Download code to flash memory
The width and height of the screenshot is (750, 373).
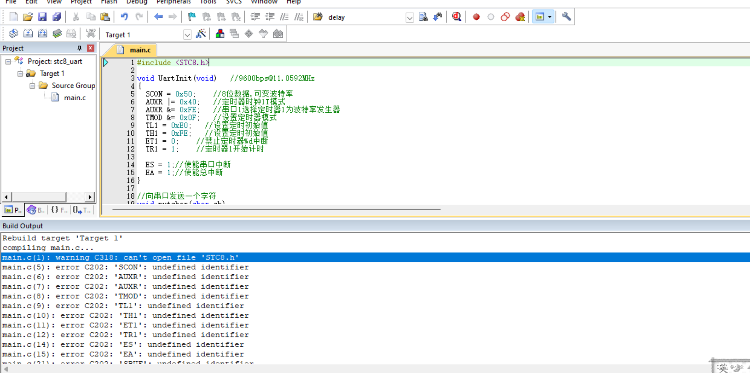click(x=91, y=33)
